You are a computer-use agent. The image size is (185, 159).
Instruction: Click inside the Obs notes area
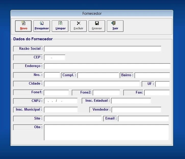pyautogui.click(x=106, y=132)
